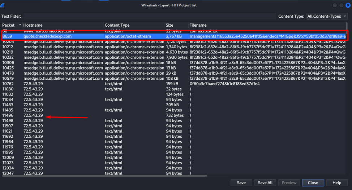Screen dimensions: 352x190
Task: Select packet 11030 row
Action: 174,89
